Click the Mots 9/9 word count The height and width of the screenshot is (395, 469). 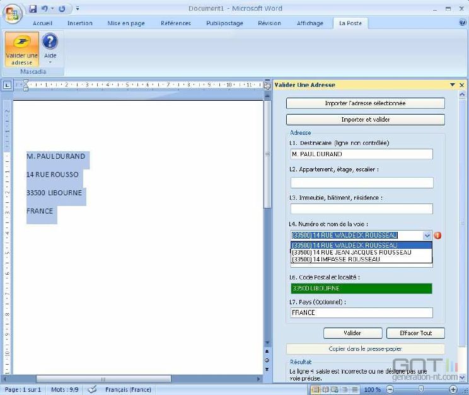coord(64,389)
